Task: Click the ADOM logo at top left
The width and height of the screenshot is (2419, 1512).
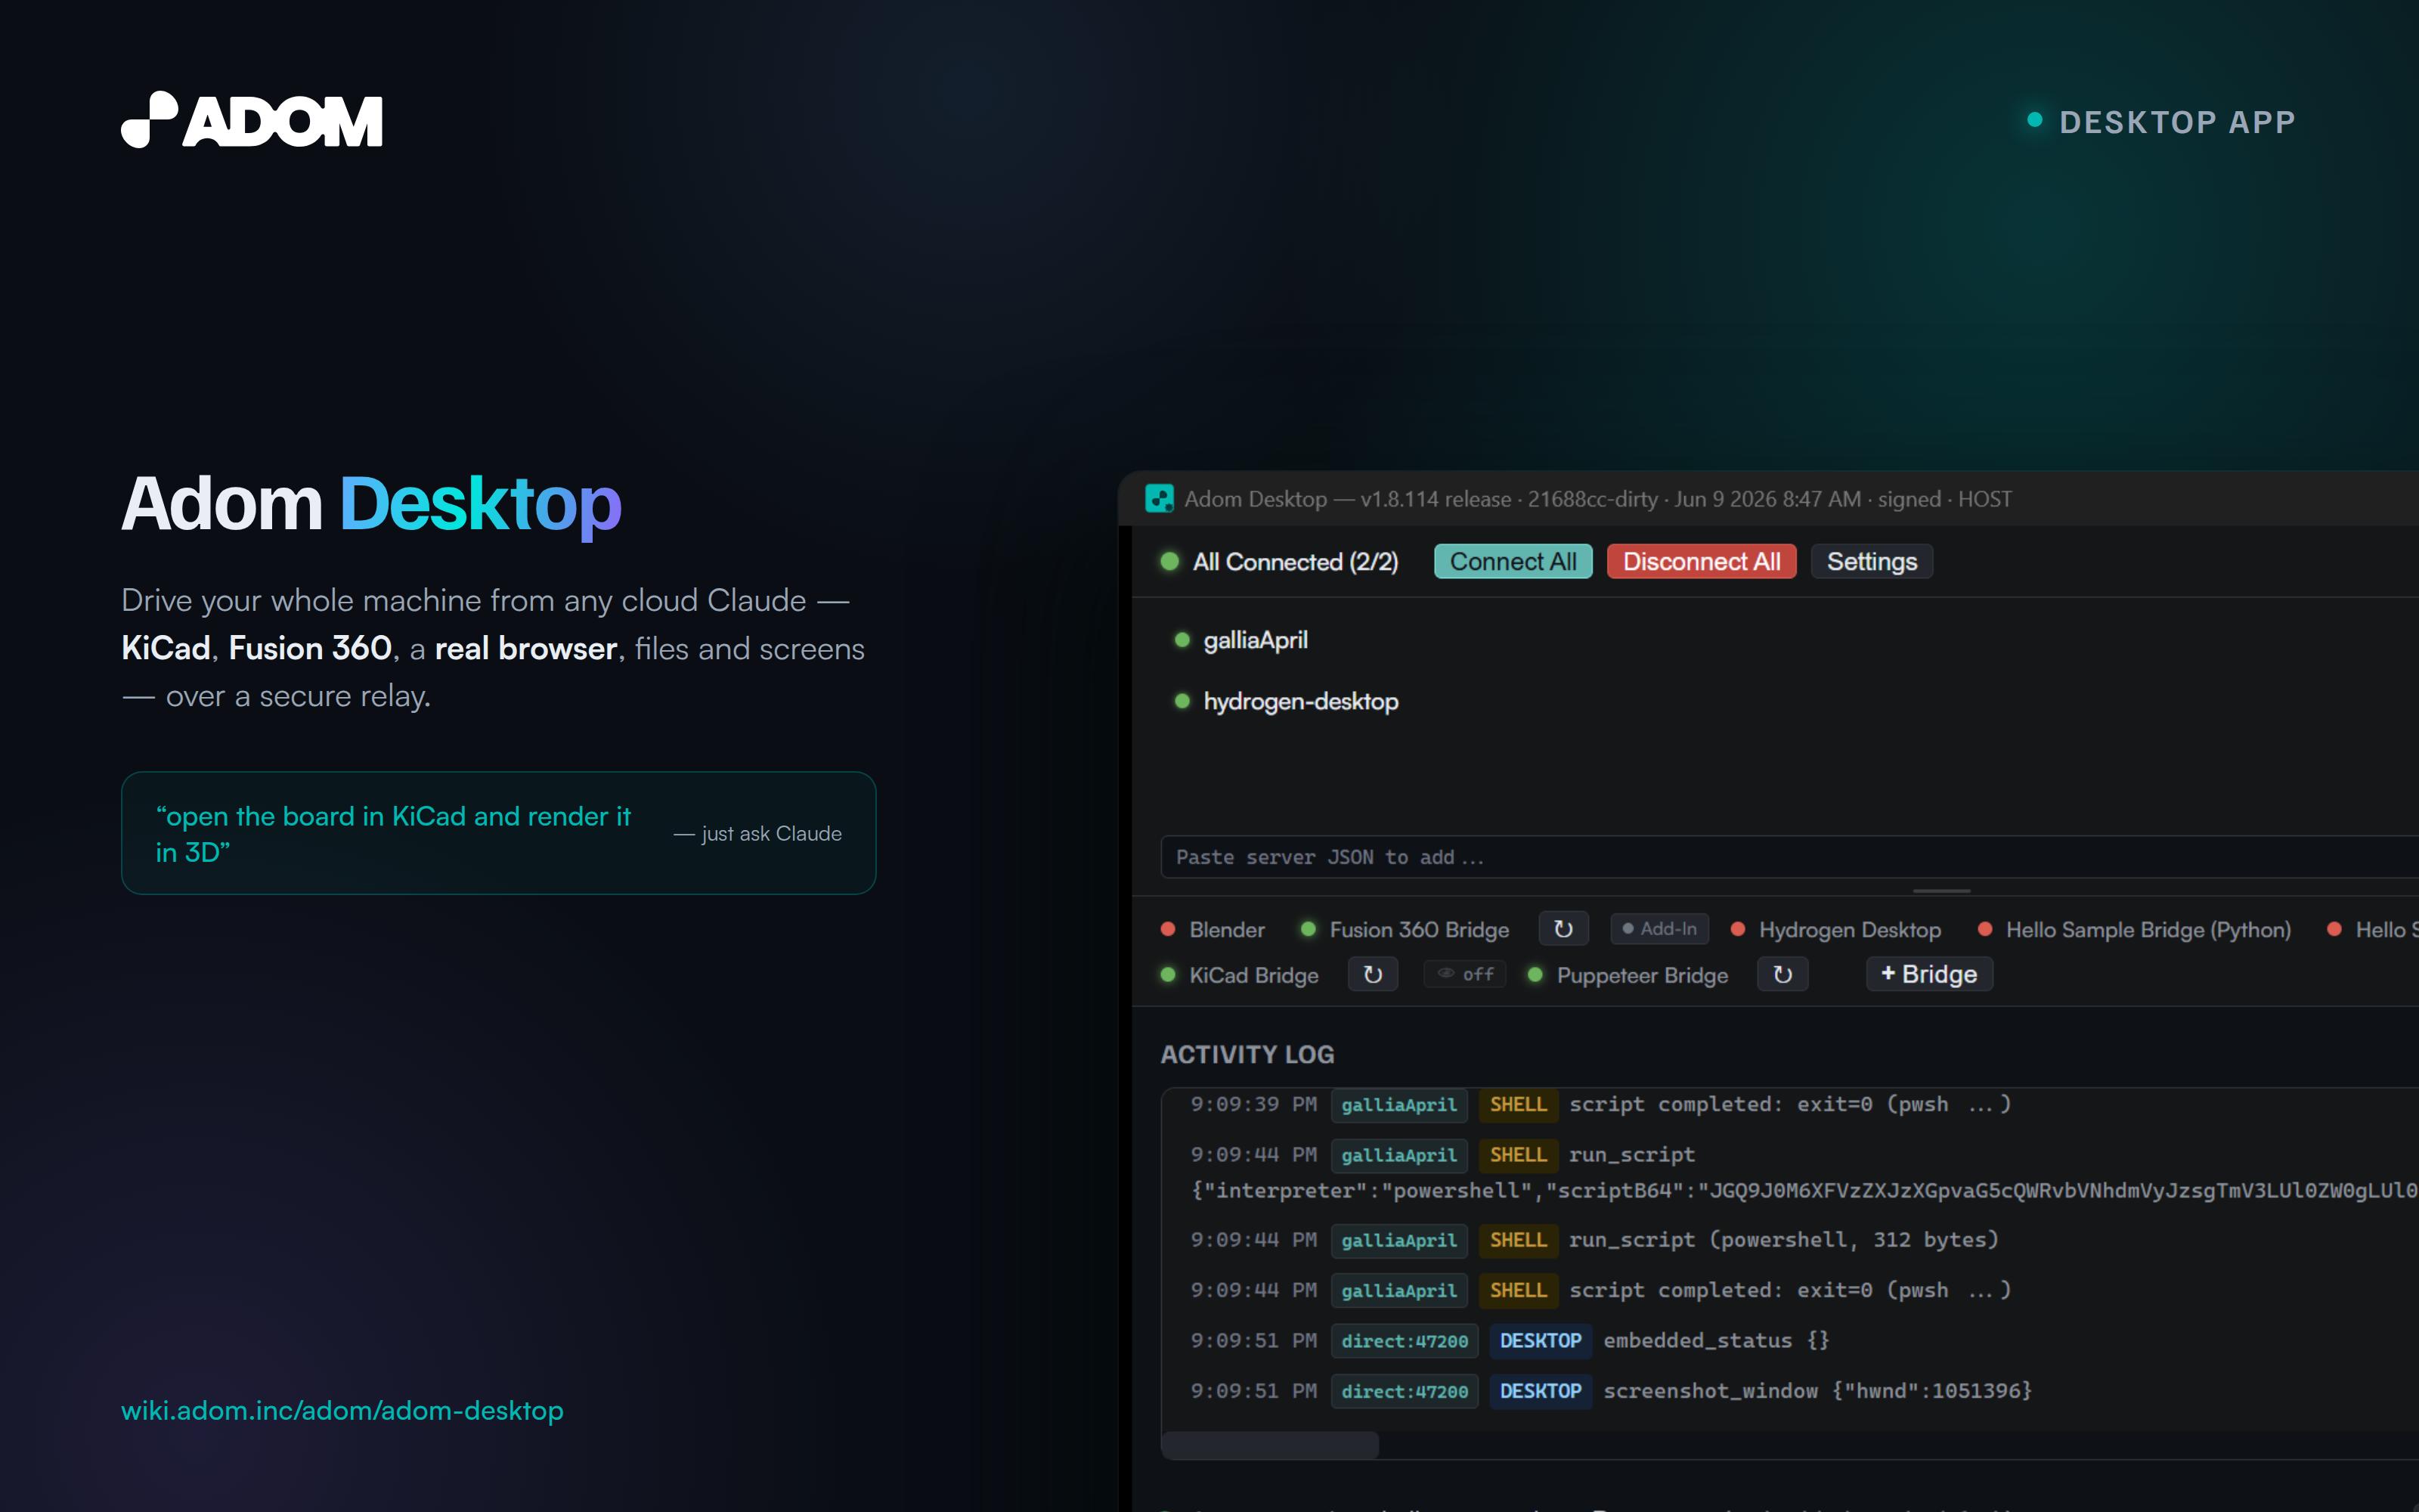Action: pos(252,120)
